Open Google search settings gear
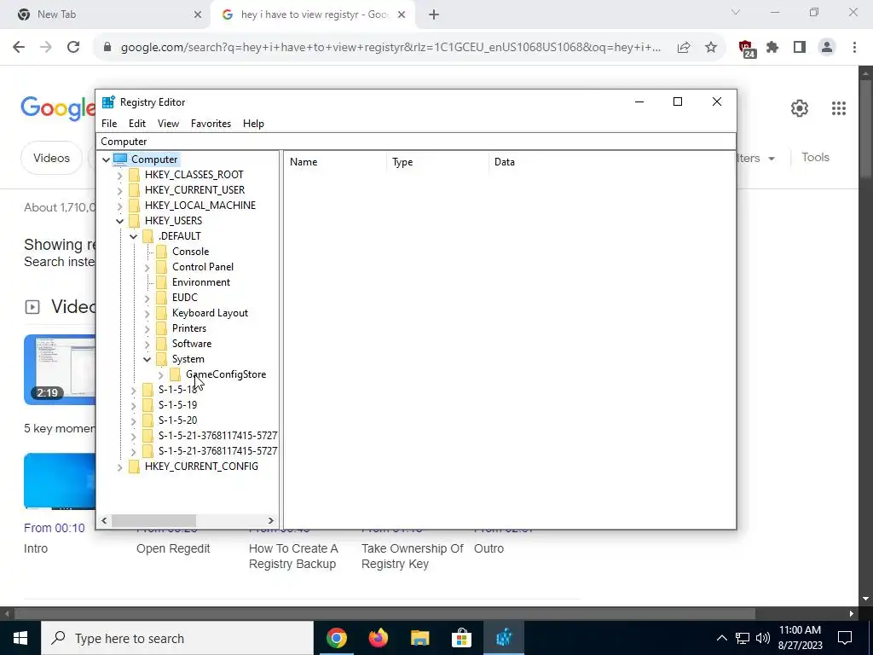The width and height of the screenshot is (873, 655). (800, 108)
